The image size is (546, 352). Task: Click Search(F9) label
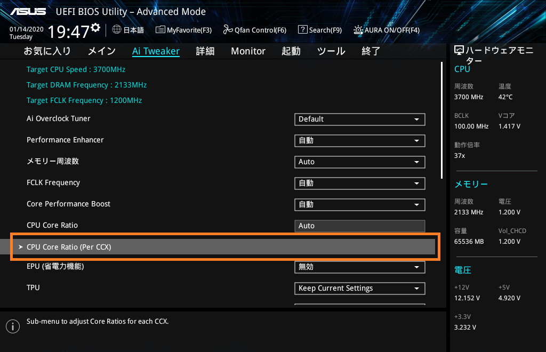326,30
